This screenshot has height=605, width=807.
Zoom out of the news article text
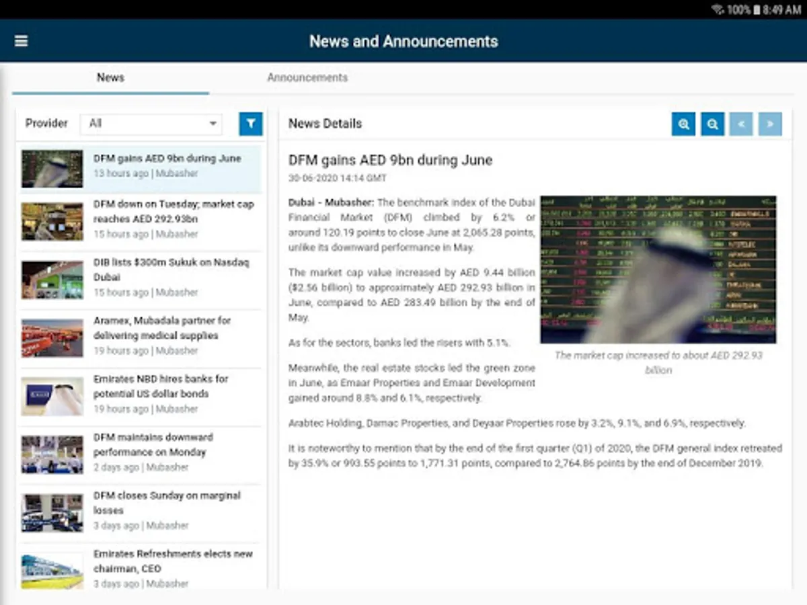click(713, 124)
